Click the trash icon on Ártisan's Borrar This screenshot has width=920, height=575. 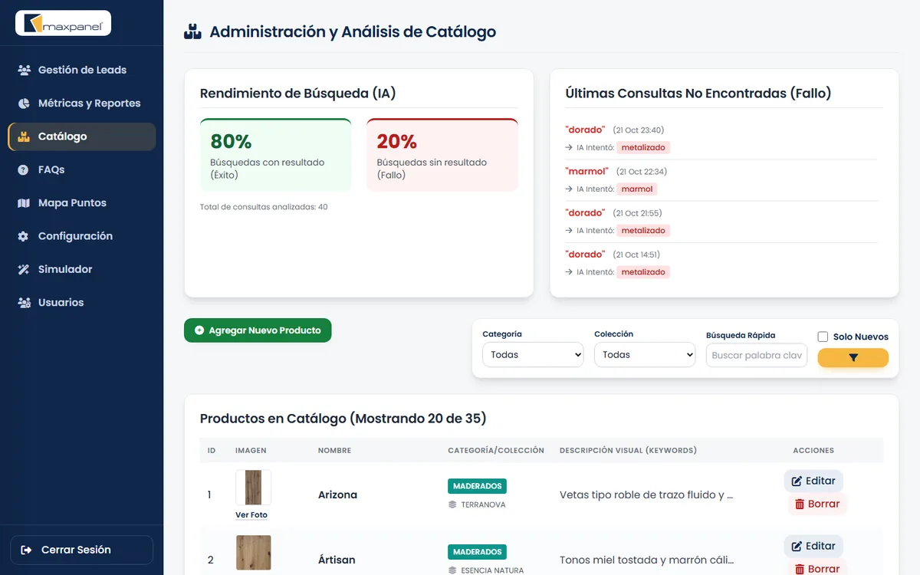pos(800,570)
